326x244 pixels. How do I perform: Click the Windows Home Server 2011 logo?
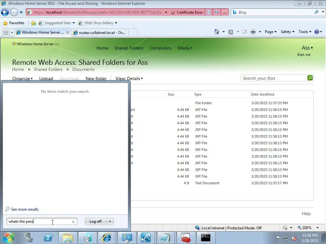pyautogui.click(x=36, y=44)
